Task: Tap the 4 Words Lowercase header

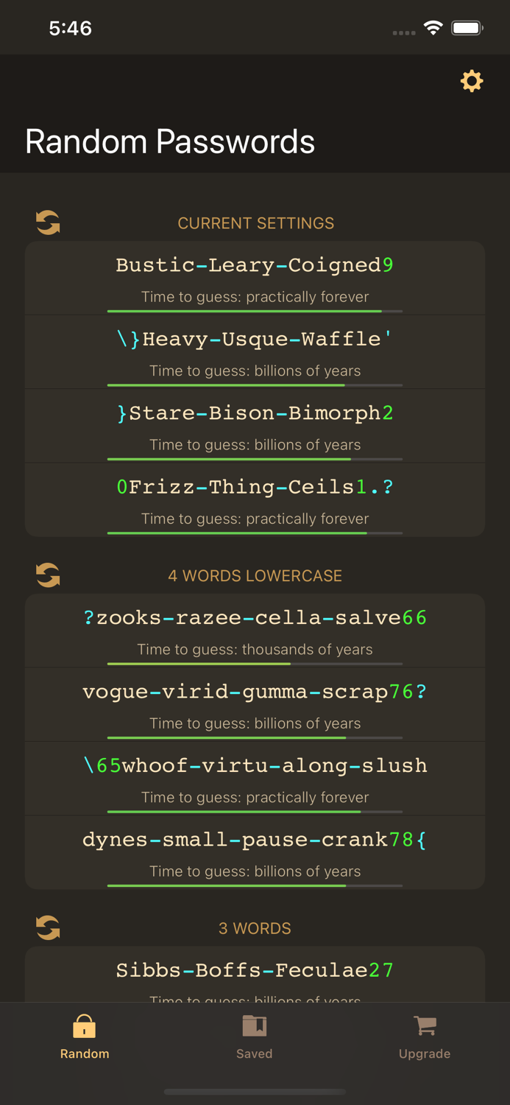Action: (255, 575)
